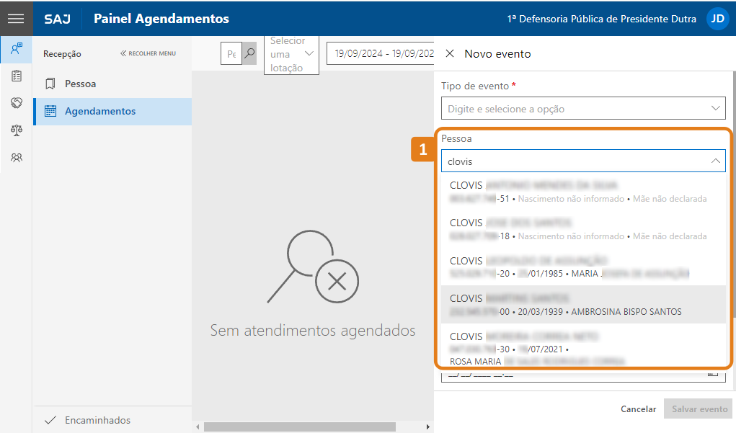Screen dimensions: 736x433
Task: Click the date range field 19/09/2024
Action: click(381, 53)
